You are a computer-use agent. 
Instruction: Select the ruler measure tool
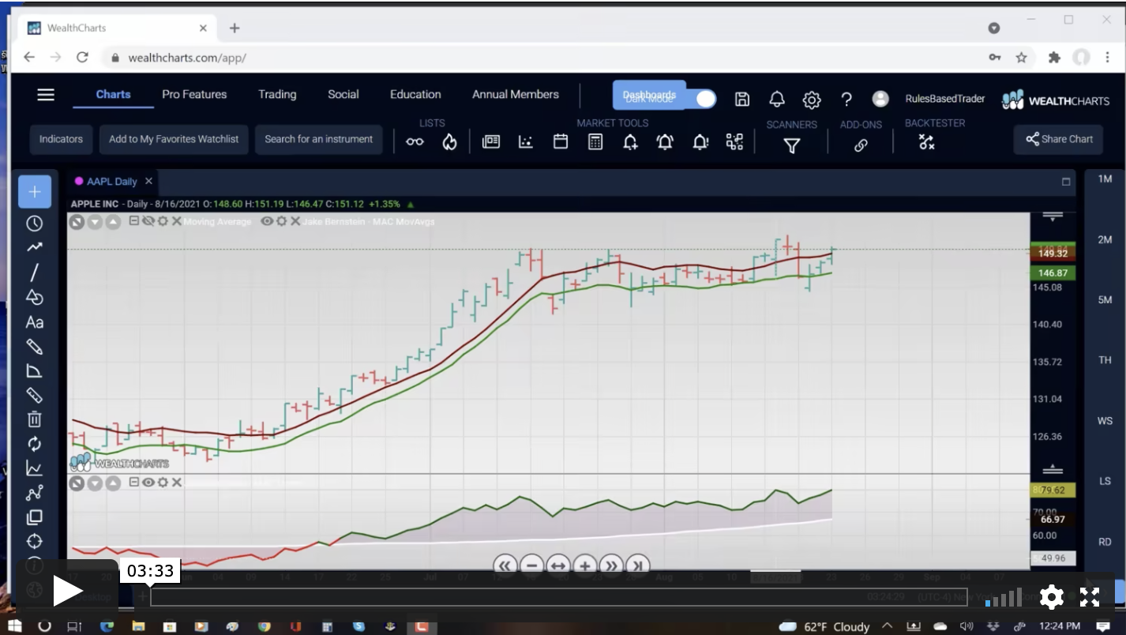34,395
